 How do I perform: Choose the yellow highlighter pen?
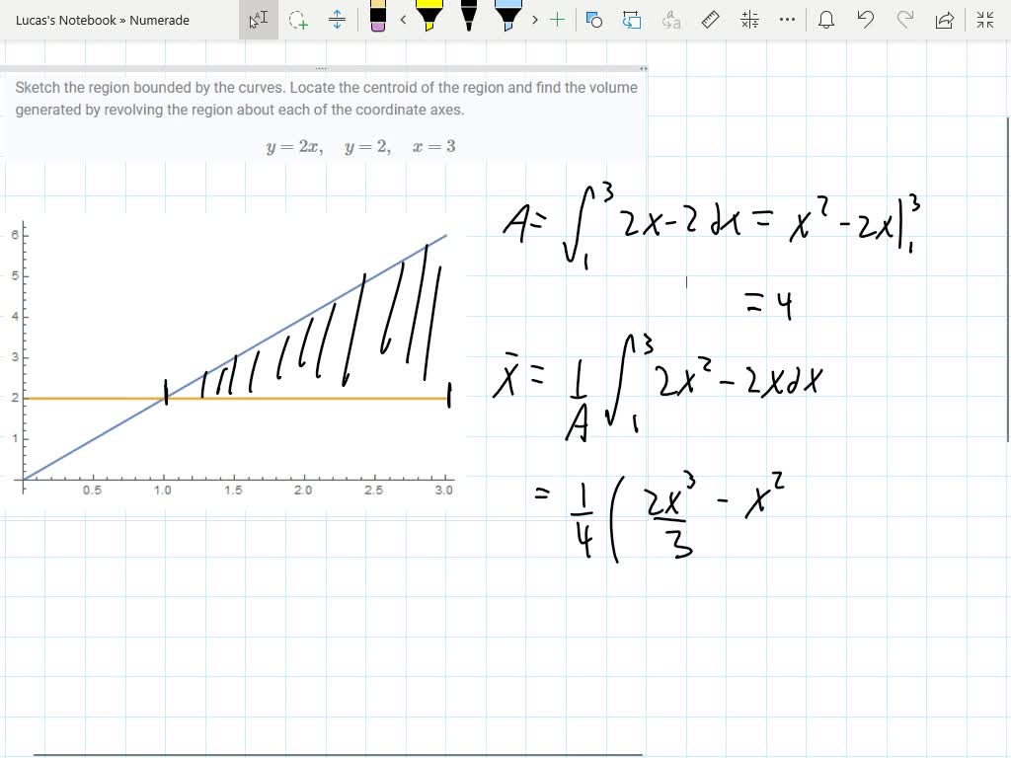[x=429, y=20]
